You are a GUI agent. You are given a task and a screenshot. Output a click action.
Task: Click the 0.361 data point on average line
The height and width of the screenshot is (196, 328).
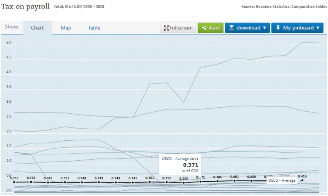tap(150, 182)
